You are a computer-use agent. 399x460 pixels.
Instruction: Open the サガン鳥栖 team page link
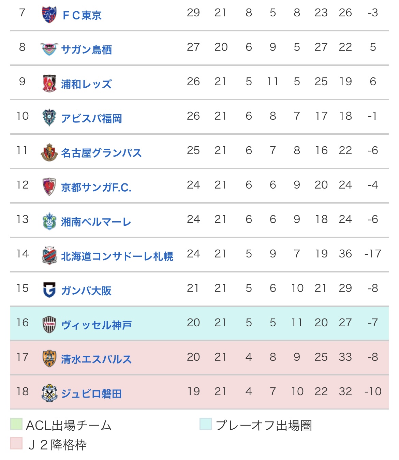87,50
